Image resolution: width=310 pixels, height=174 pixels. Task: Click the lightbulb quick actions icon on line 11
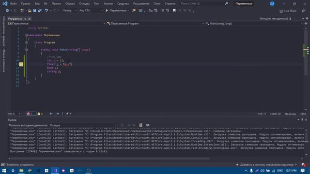point(21,64)
